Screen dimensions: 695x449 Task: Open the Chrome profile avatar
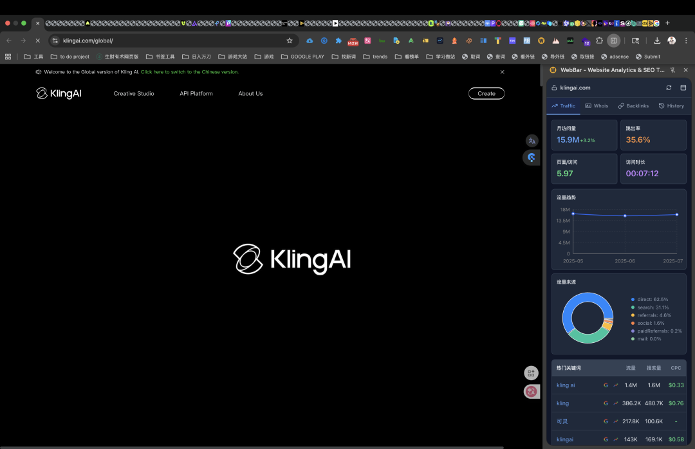pos(671,41)
